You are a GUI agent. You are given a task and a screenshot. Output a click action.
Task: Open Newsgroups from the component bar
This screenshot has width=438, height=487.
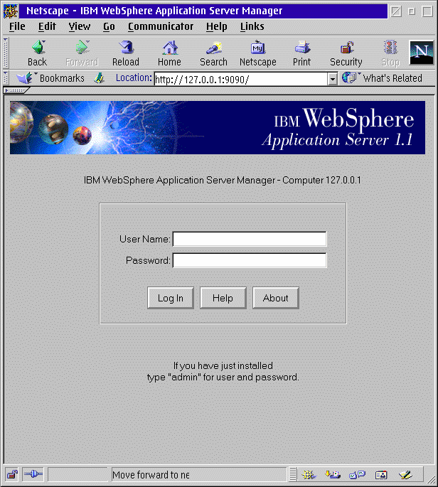pyautogui.click(x=357, y=475)
